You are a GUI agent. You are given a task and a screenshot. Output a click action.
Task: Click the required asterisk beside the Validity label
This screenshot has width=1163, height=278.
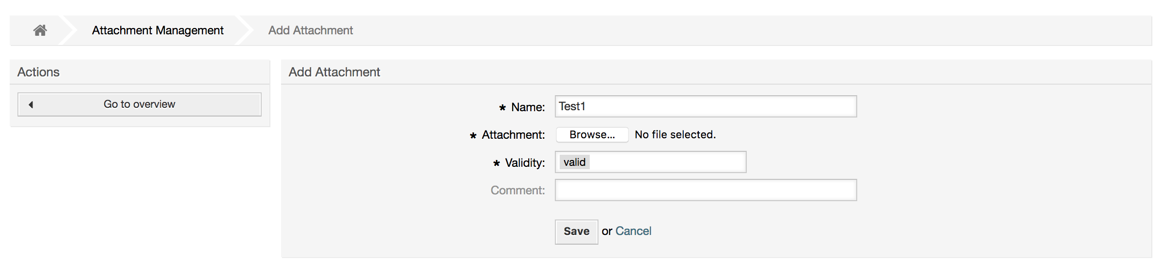click(x=497, y=163)
